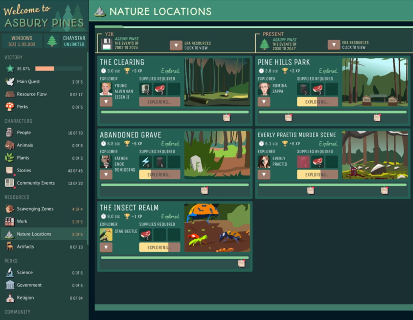
Task: Click the Plants leaf icon
Action: click(10, 158)
